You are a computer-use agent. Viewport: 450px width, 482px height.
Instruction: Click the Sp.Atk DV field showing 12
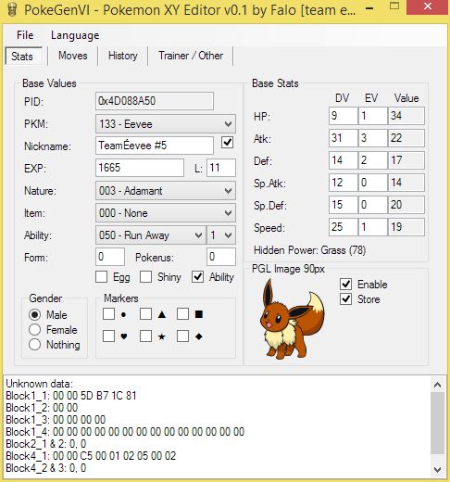pyautogui.click(x=344, y=183)
